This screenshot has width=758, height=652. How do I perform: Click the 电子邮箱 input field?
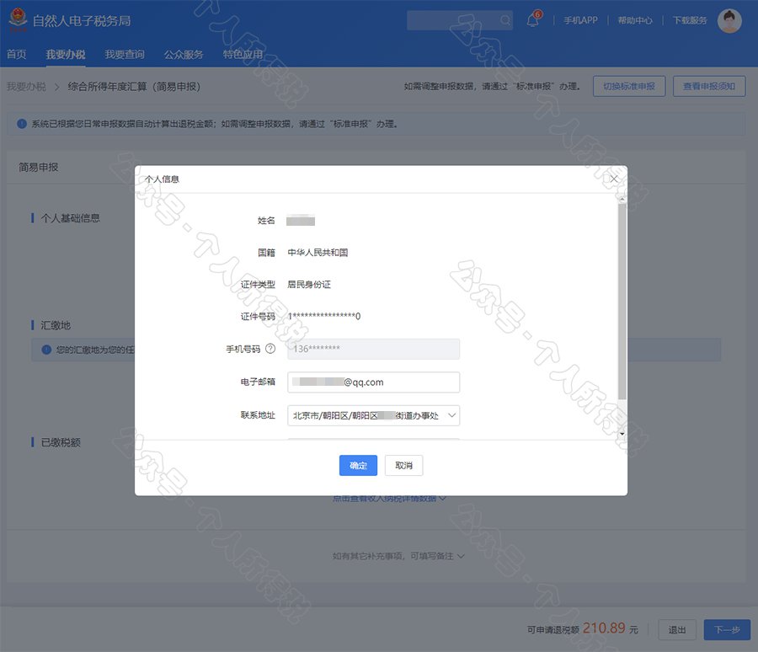(x=373, y=382)
